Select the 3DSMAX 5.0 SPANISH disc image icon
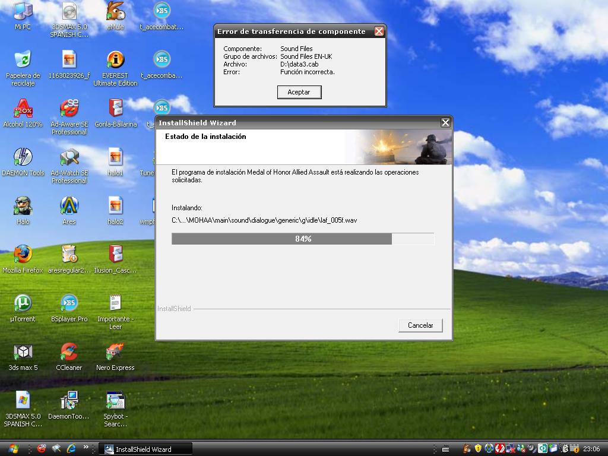This screenshot has width=608, height=456. coord(69,20)
